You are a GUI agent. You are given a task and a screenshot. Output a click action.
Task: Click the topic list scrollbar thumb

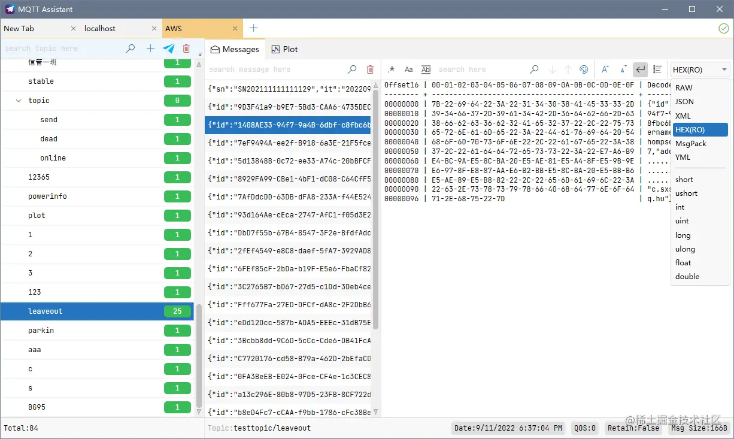tap(199, 355)
